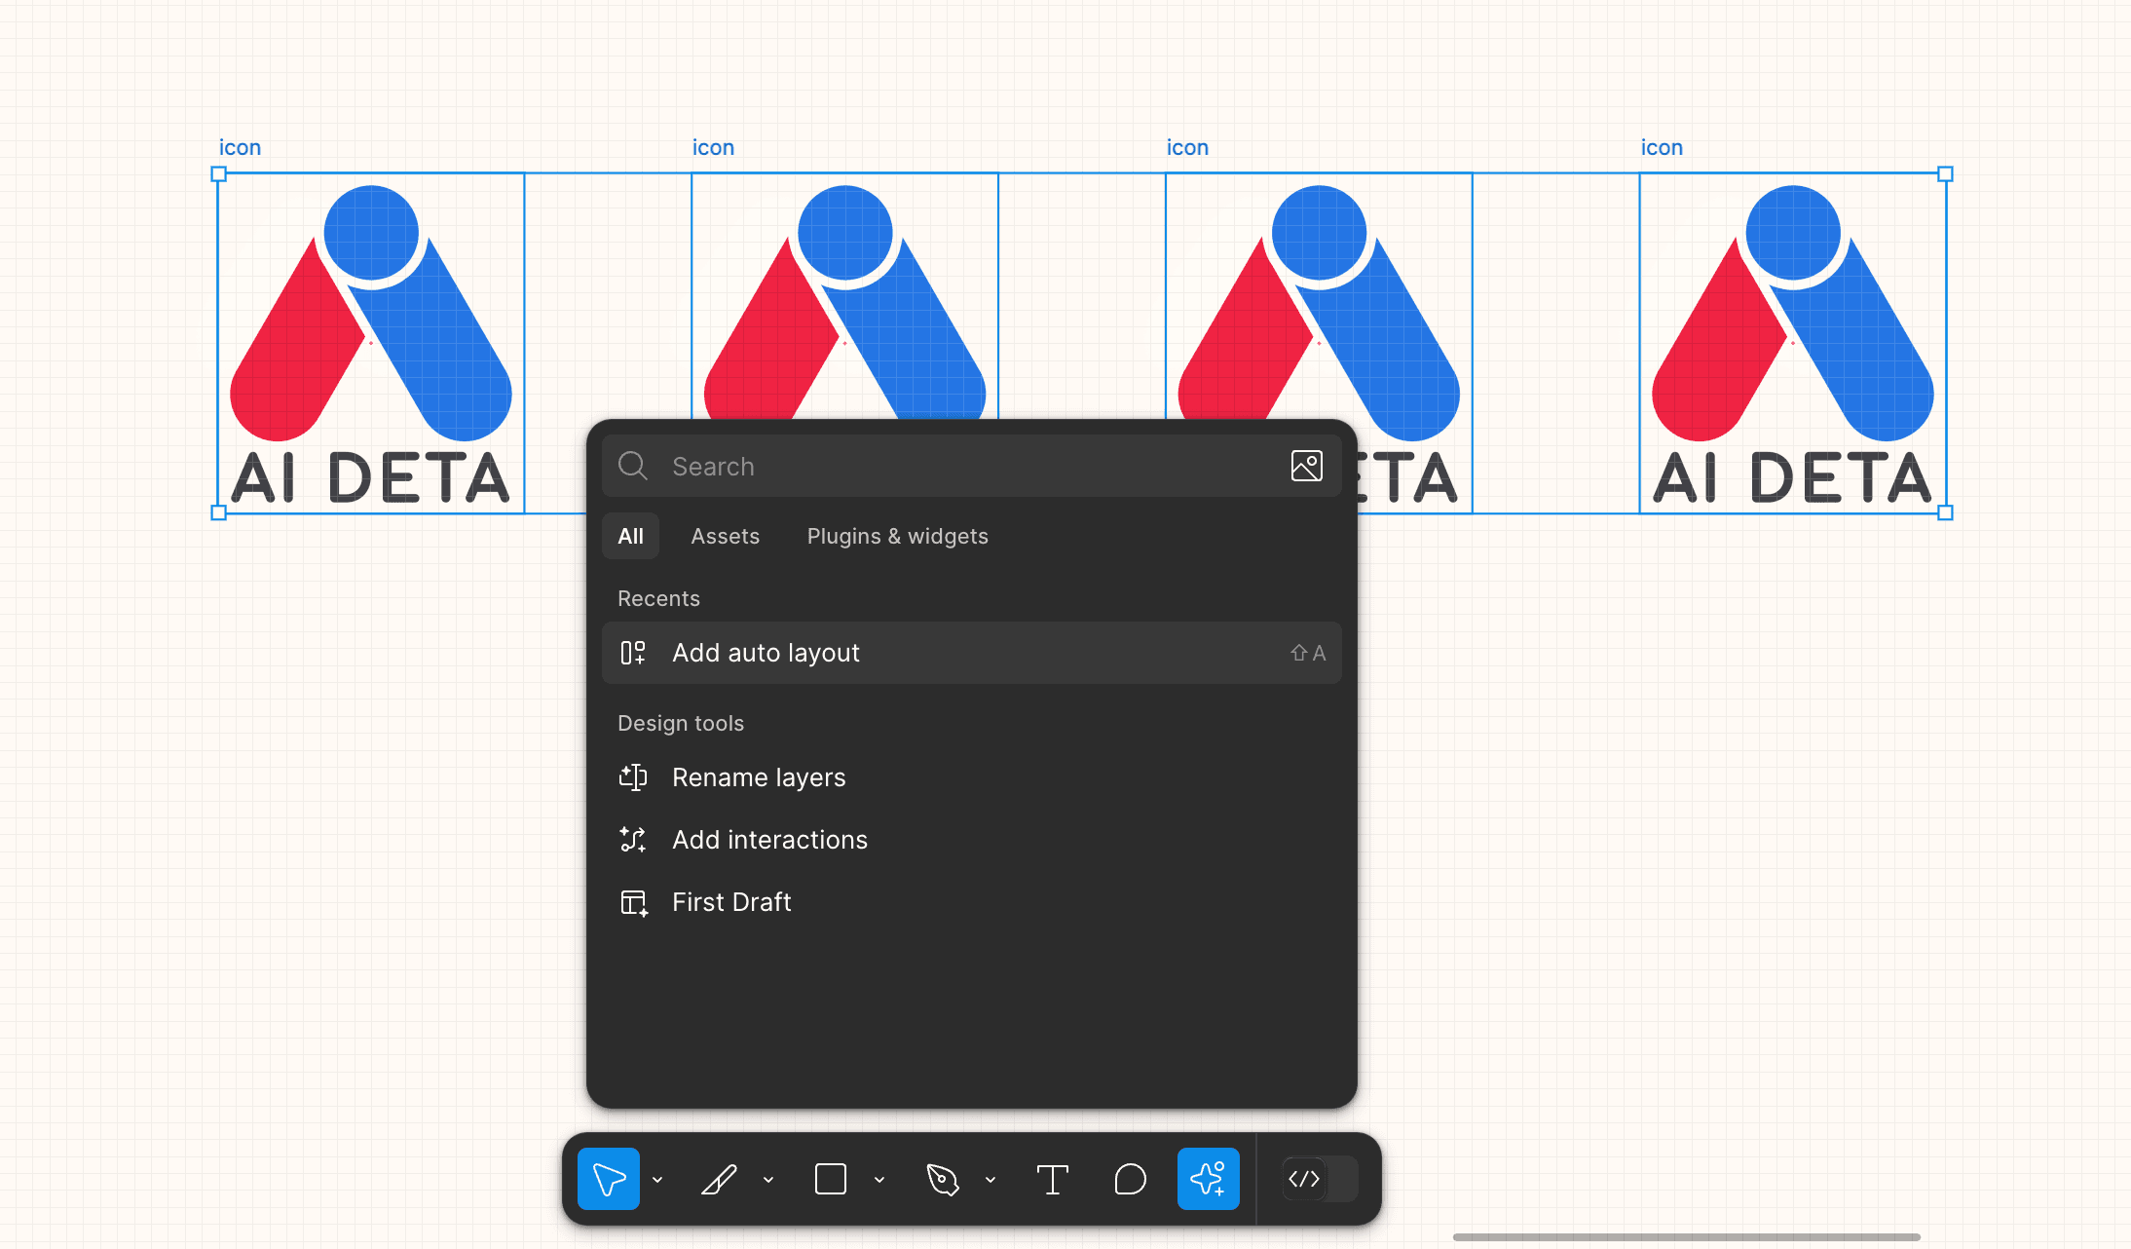Select the Pen tool
Viewport: 2131px width, 1249px height.
[x=942, y=1179]
